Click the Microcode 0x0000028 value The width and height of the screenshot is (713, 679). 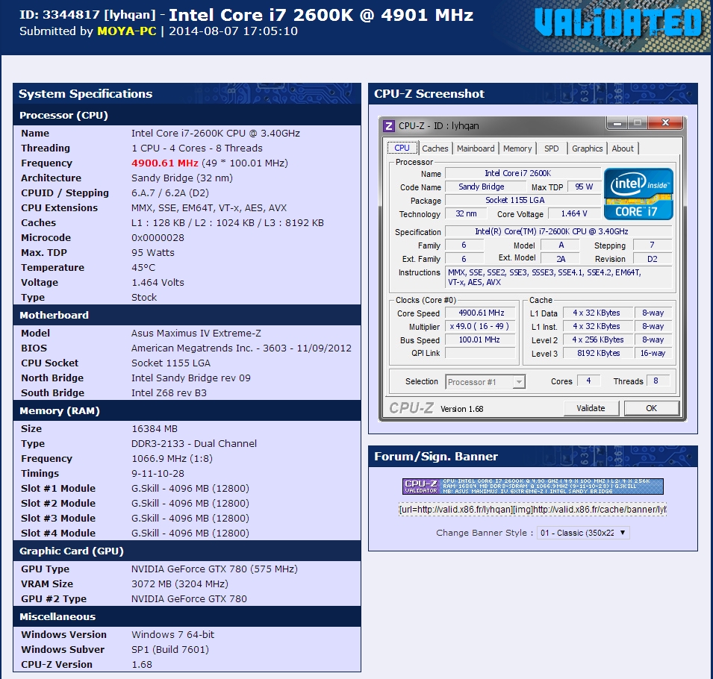[158, 238]
